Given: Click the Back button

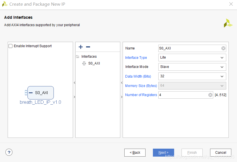Looking at the screenshot, I should click(x=135, y=153).
